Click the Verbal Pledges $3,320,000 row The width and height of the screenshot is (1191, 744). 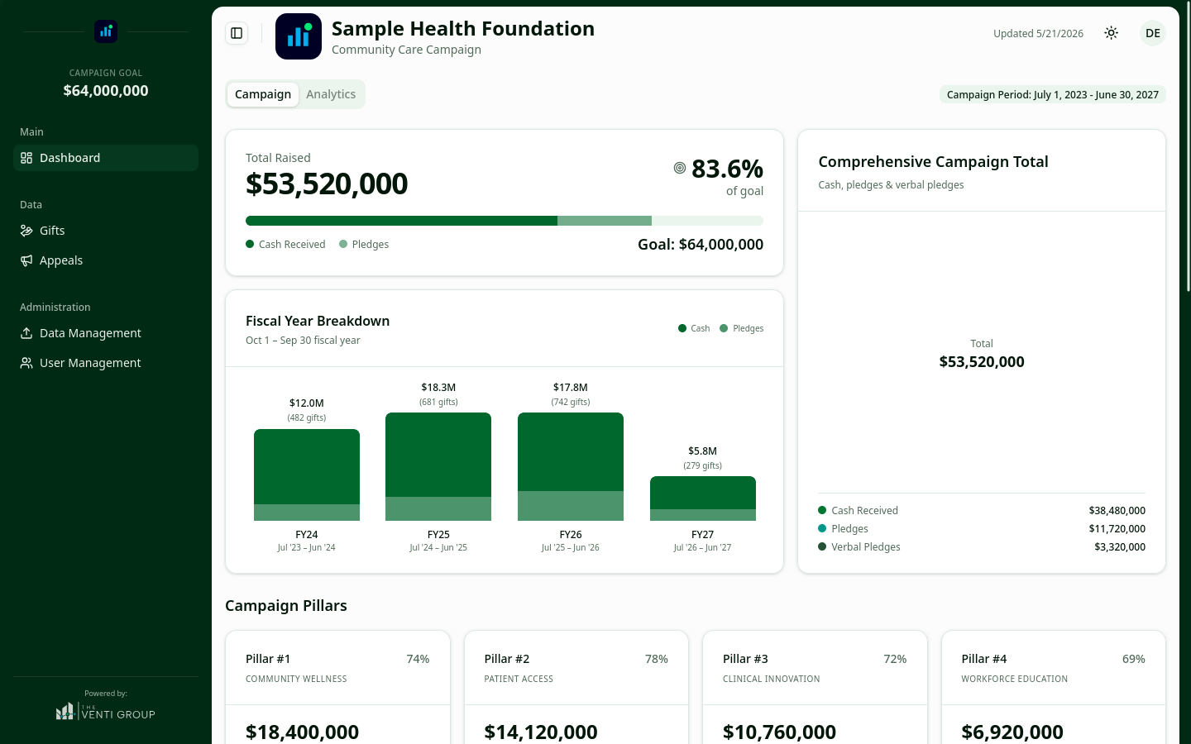click(982, 547)
